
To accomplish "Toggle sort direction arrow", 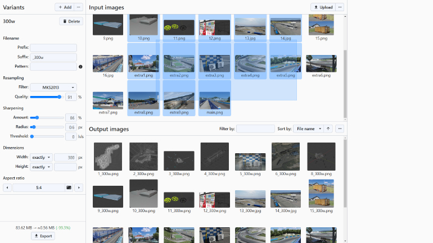I will click(328, 129).
